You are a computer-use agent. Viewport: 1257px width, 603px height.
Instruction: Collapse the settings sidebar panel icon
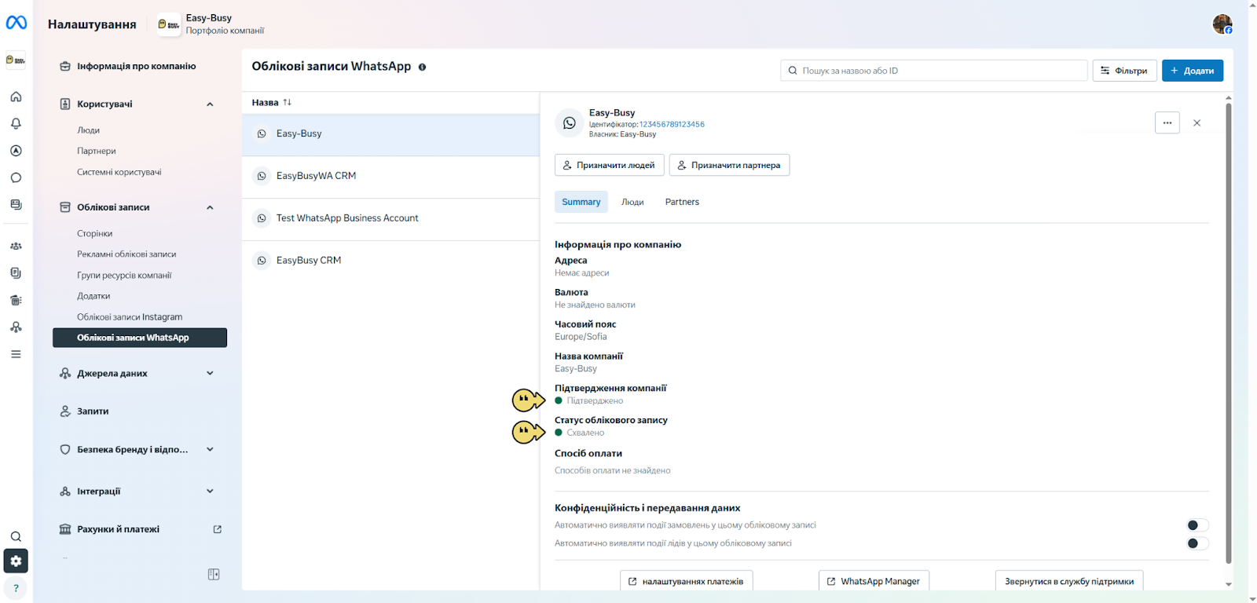click(x=214, y=575)
